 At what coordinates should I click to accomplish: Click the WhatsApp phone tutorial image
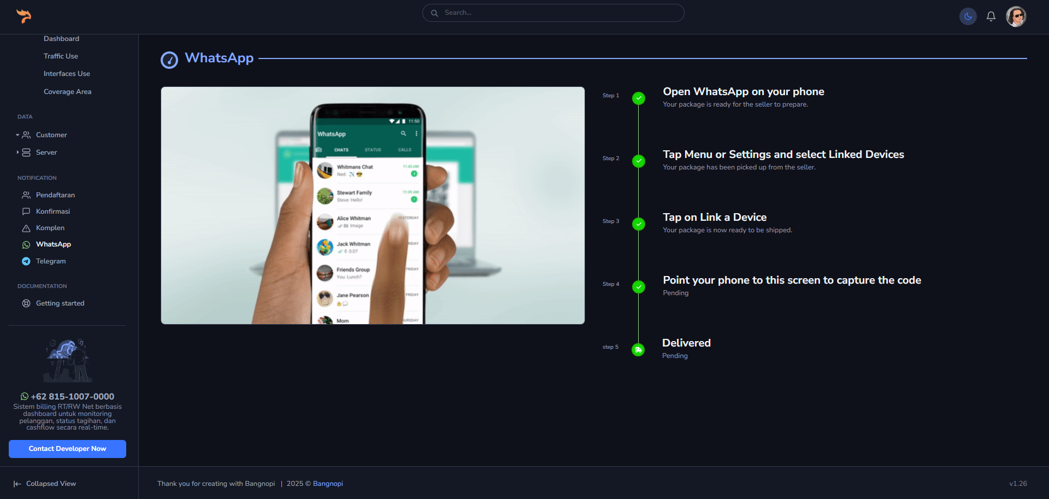(373, 206)
